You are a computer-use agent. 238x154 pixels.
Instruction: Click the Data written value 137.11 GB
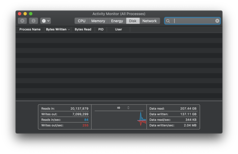[188, 114]
